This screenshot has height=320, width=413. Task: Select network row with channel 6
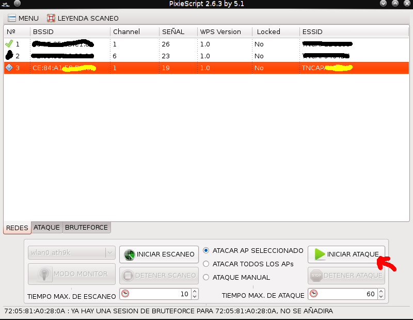[x=206, y=56]
